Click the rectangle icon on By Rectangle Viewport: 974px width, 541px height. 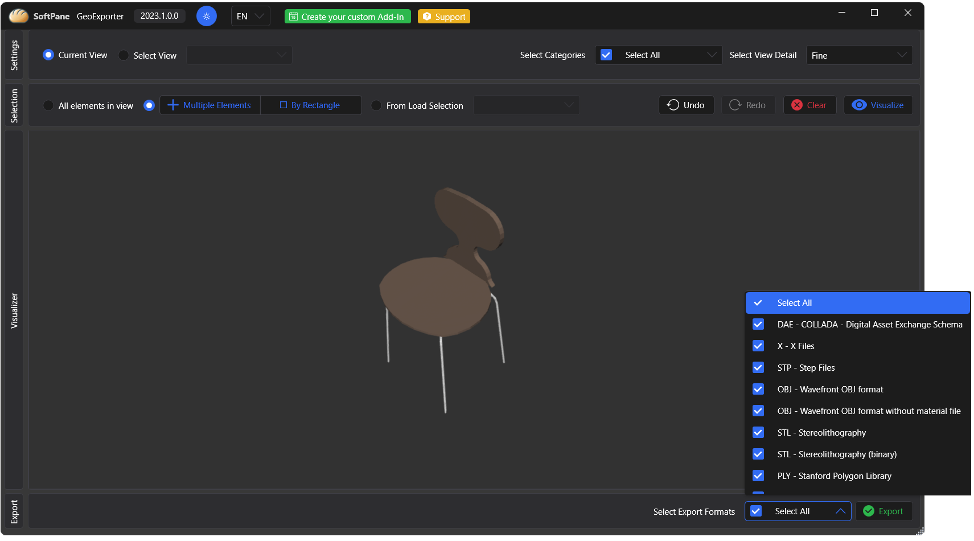(283, 105)
